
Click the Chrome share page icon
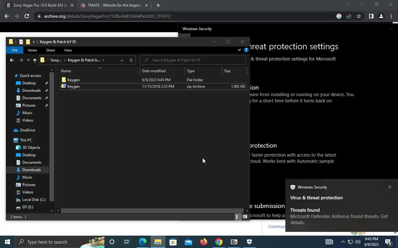[349, 16]
